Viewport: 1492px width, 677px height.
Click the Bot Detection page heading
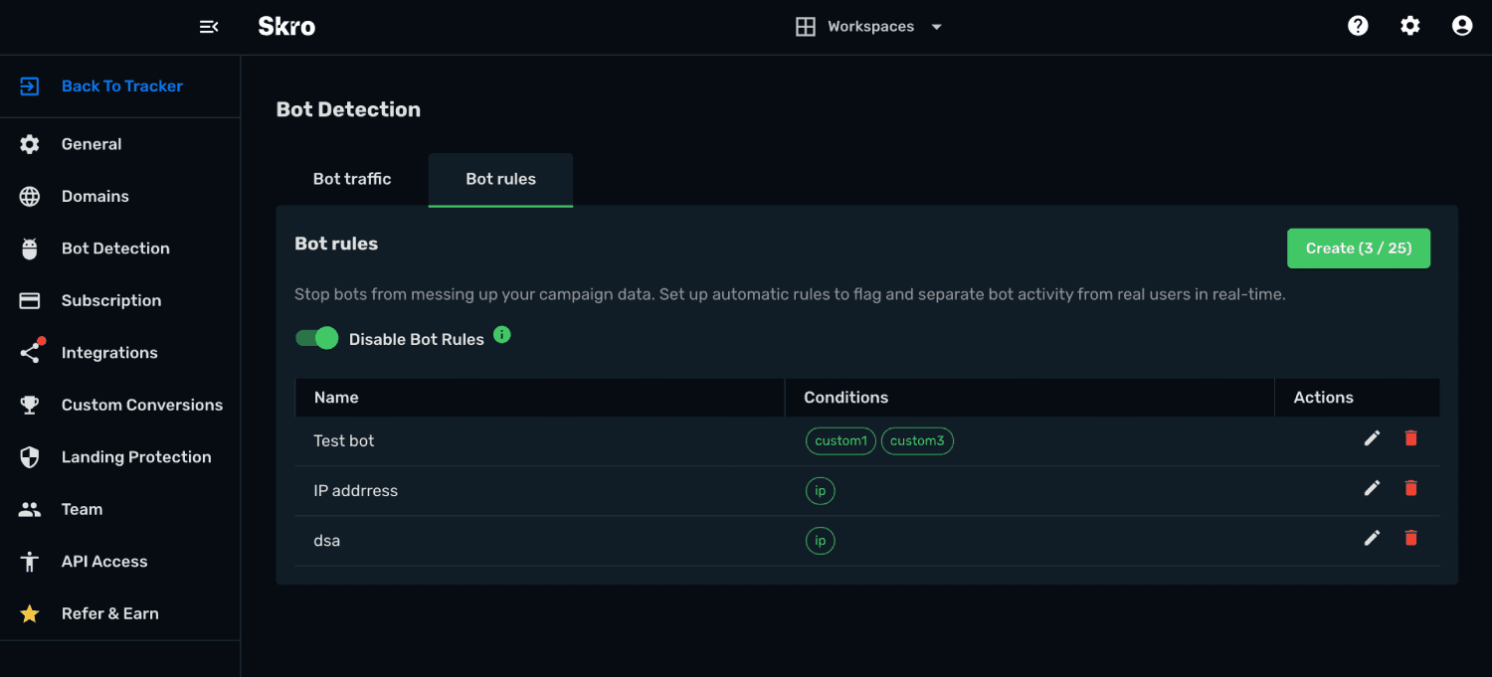point(348,109)
